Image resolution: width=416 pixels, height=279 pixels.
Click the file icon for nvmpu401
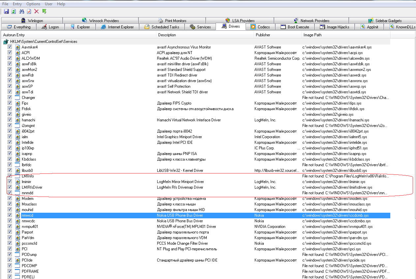coord(18,227)
